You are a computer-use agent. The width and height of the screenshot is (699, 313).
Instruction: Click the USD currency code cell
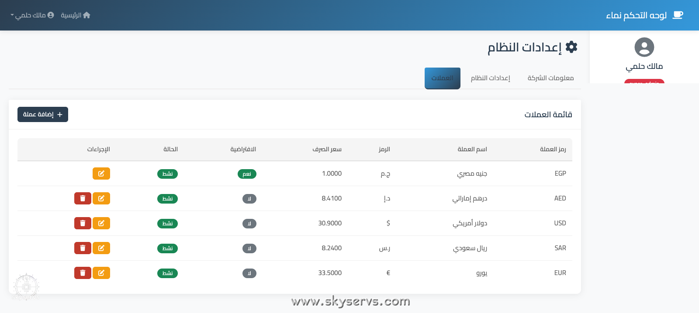click(x=560, y=223)
